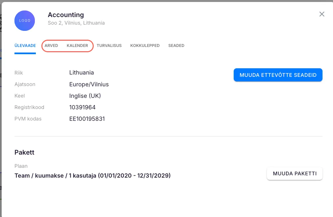
Task: Switch to the Ülevaade tab
Action: (x=25, y=46)
